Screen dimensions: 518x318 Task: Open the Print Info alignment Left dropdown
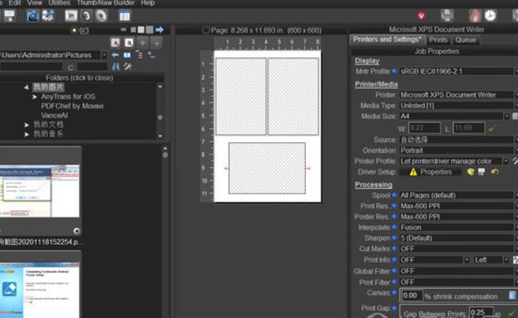(506, 260)
